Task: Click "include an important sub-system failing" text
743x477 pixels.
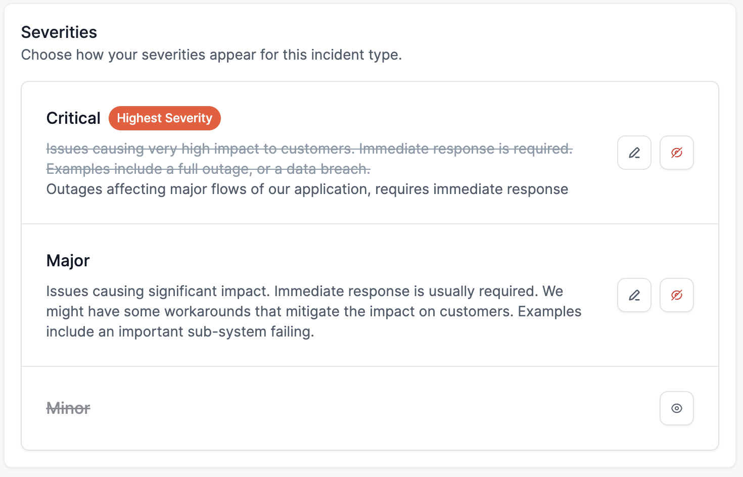Action: pyautogui.click(x=179, y=332)
